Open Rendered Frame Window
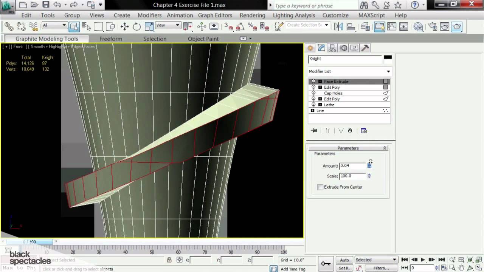This screenshot has height=272, width=484. pos(445,26)
